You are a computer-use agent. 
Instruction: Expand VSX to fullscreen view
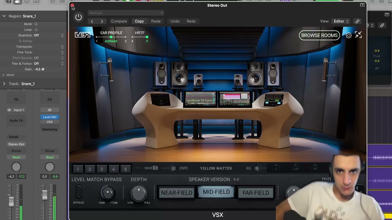[358, 35]
